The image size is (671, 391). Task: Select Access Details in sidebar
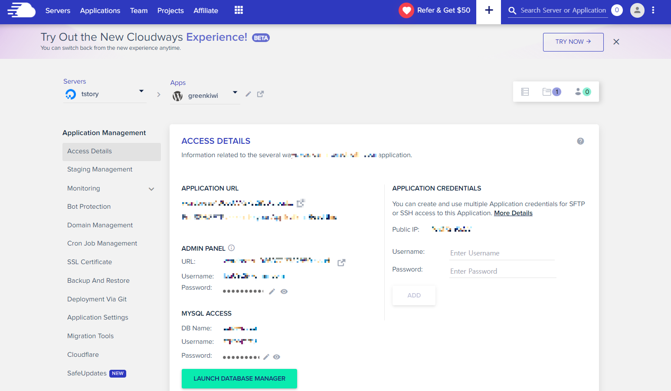tap(111, 152)
